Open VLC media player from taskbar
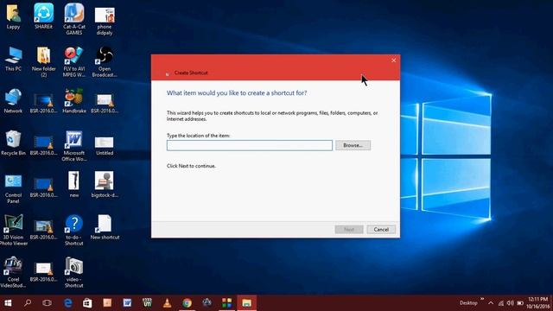 tap(167, 303)
